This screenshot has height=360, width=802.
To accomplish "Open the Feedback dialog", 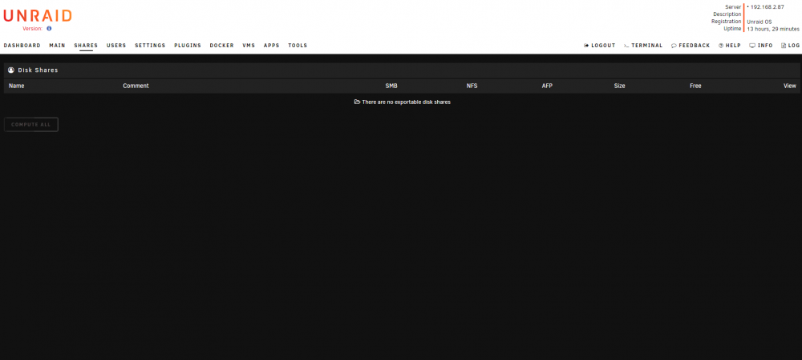I will point(691,46).
